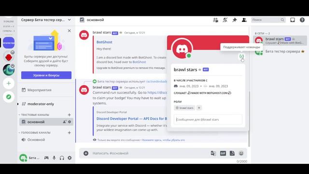This screenshot has height=174, width=309.
Task: Open основной channel settings gear
Action: [x=70, y=122]
